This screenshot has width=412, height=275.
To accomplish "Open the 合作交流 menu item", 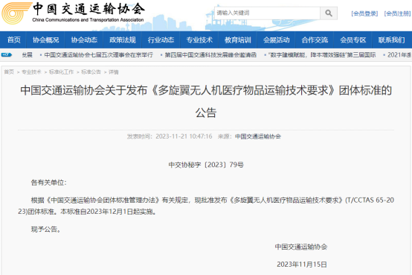I will 315,39.
